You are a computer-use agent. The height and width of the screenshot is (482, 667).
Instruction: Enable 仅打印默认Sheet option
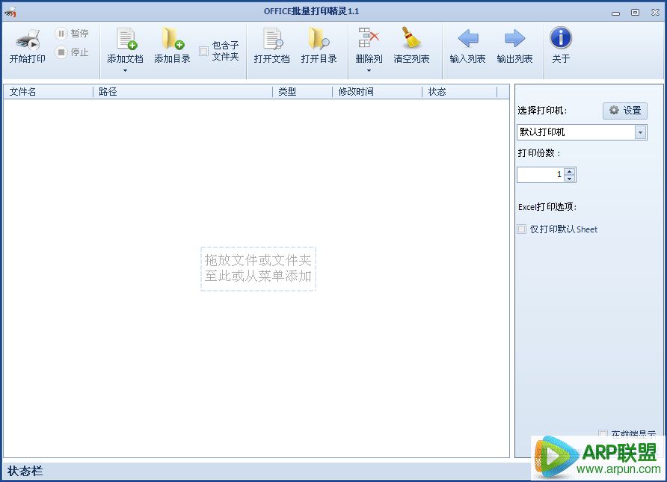pos(521,229)
